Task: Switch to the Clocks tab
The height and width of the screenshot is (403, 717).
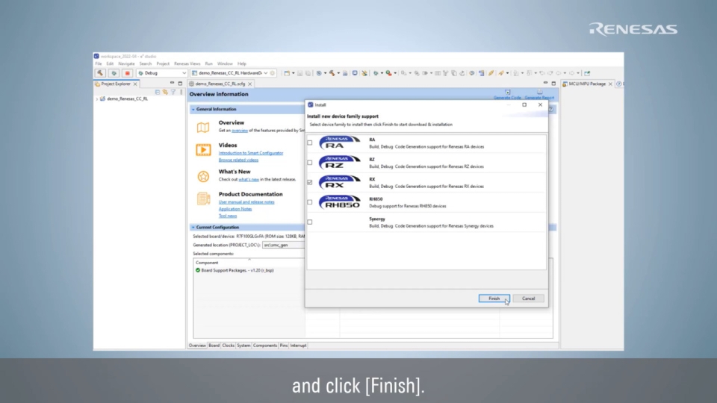Action: pos(229,346)
